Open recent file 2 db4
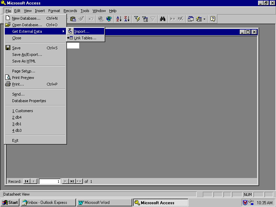 35,117
